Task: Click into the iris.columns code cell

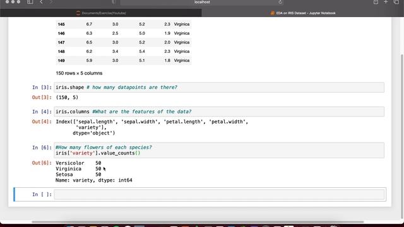Action: pos(219,112)
